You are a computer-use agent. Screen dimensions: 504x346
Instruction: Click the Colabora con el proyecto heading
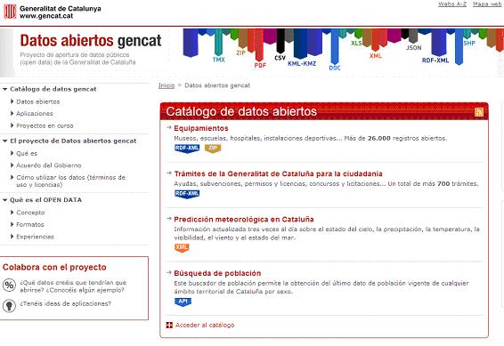[54, 267]
